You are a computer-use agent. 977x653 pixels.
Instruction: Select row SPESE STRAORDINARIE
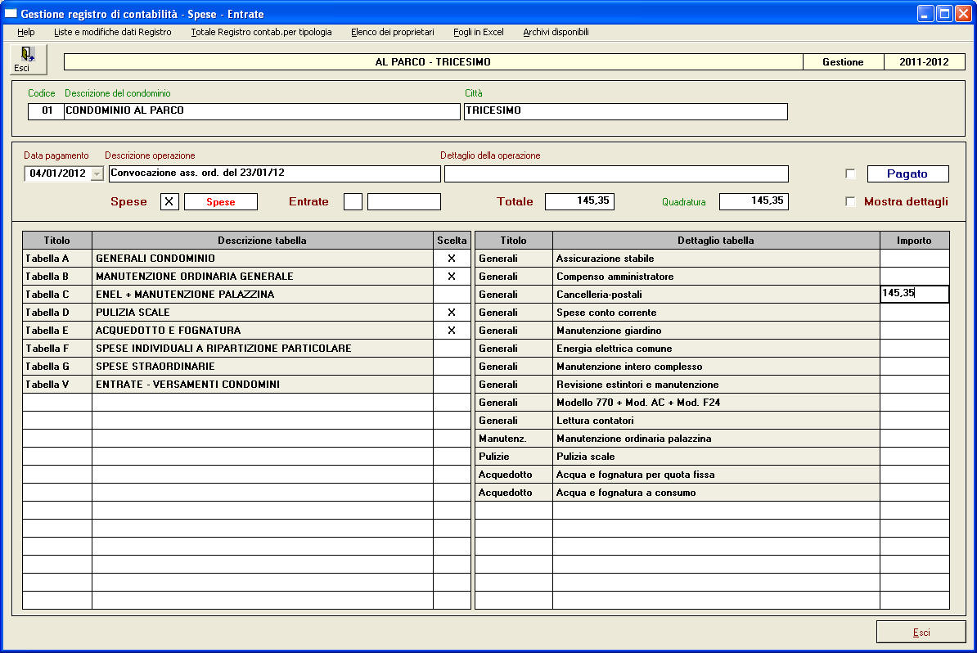coord(246,367)
